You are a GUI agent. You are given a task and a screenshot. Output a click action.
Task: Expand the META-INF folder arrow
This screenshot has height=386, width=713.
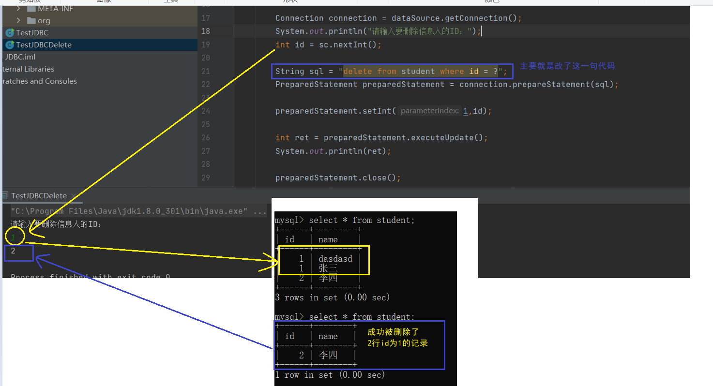tap(18, 9)
